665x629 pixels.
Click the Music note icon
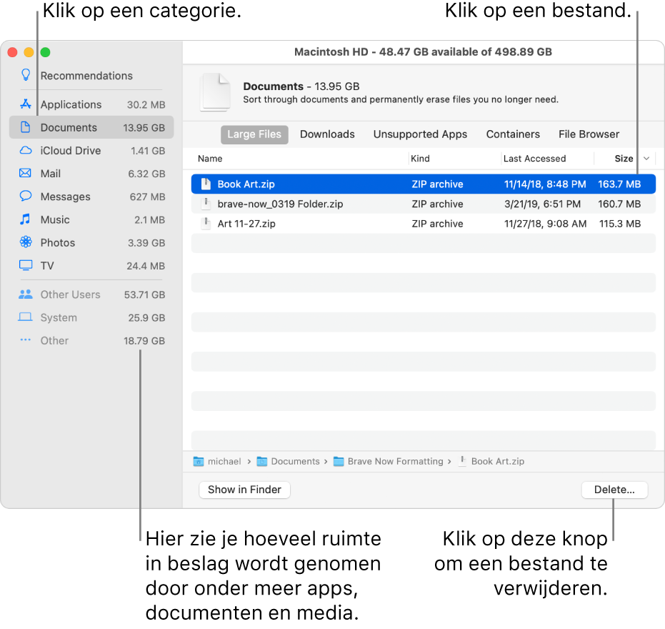26,219
